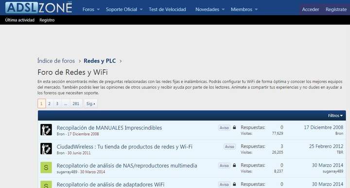Go to Test de Velocidad
This screenshot has width=350, height=188.
click(167, 9)
